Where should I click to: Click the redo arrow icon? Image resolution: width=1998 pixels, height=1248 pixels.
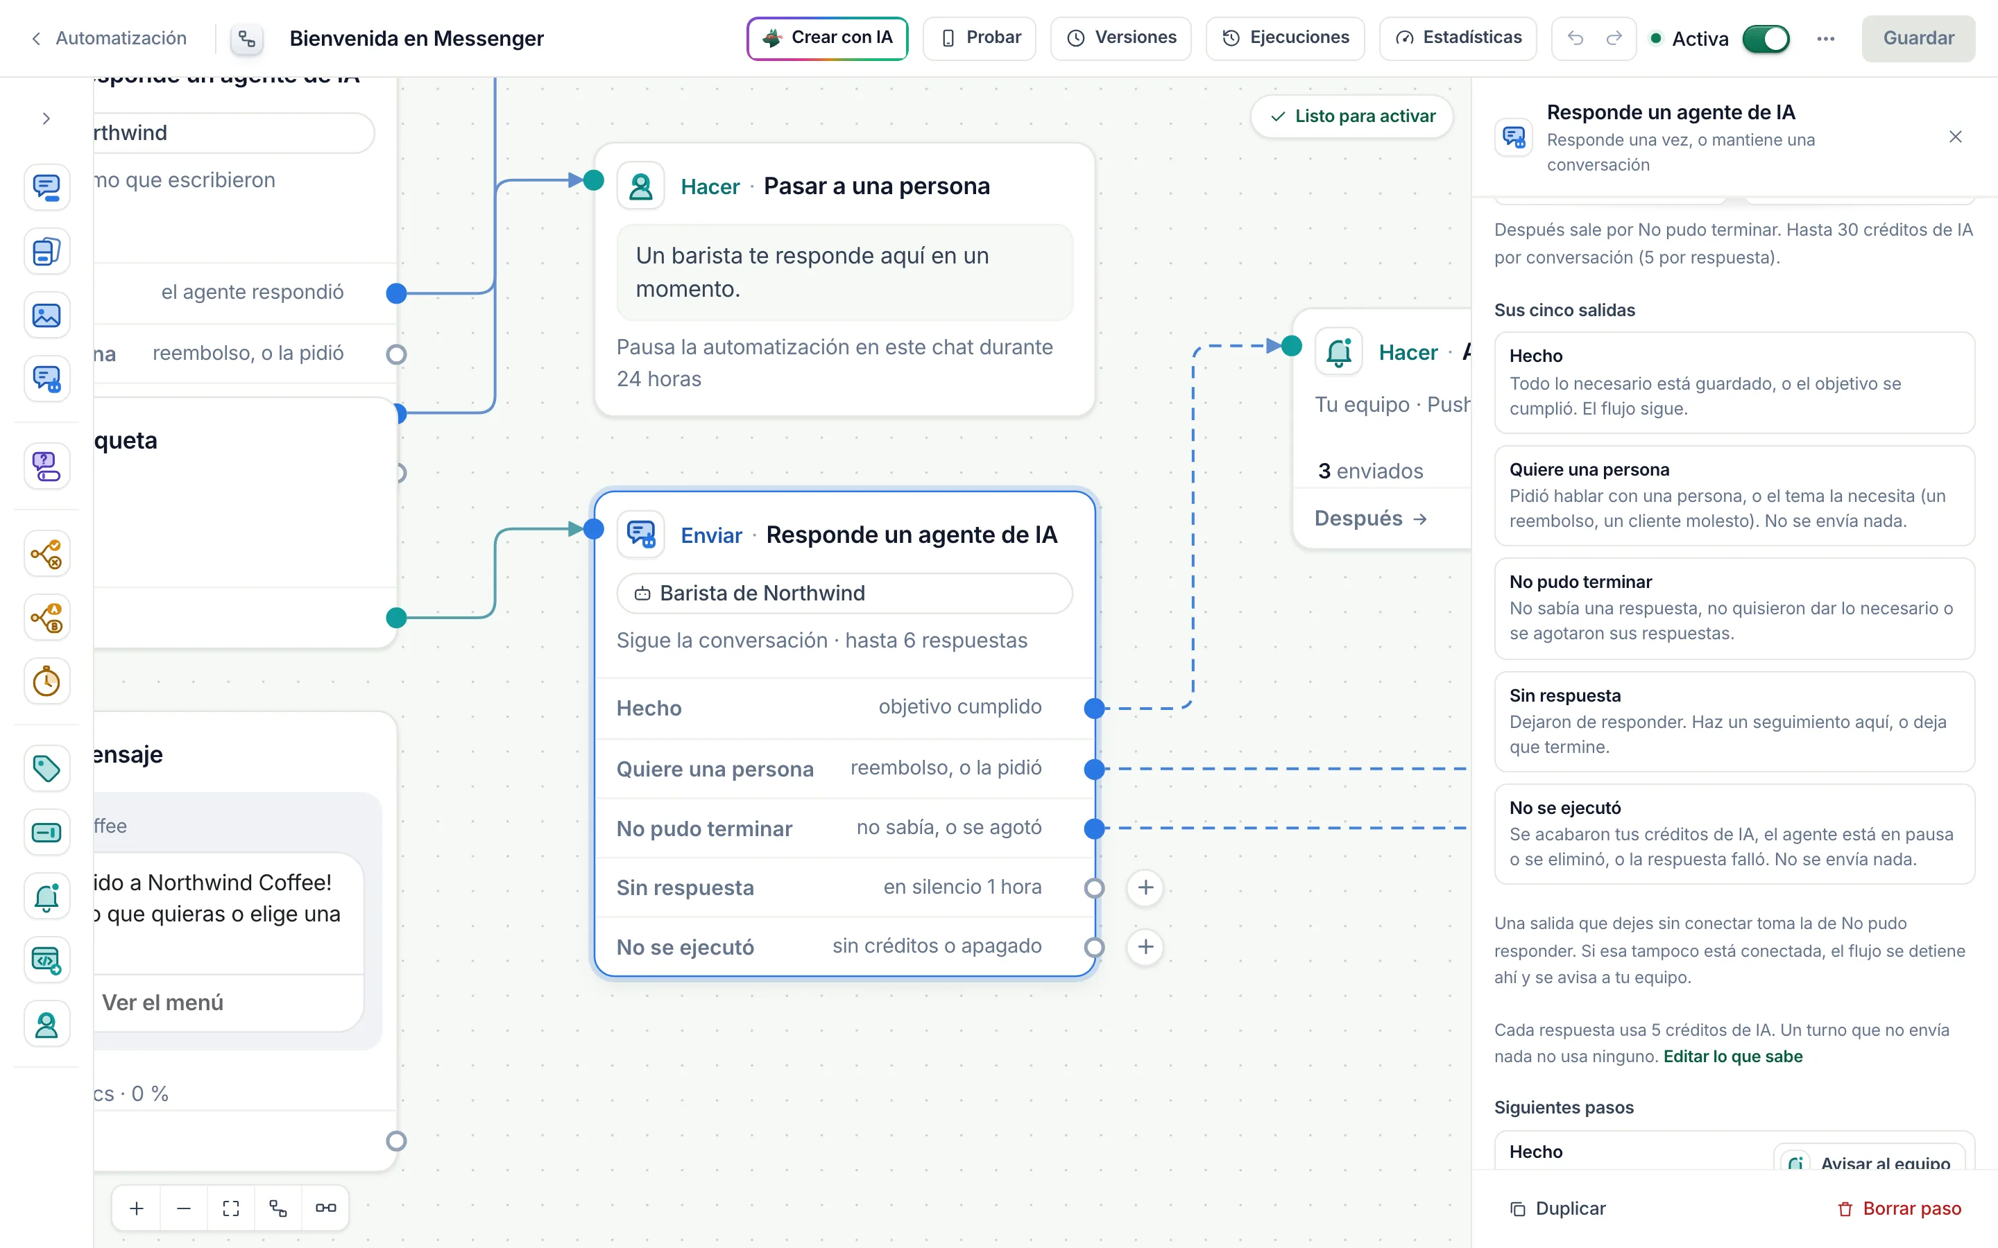1614,38
